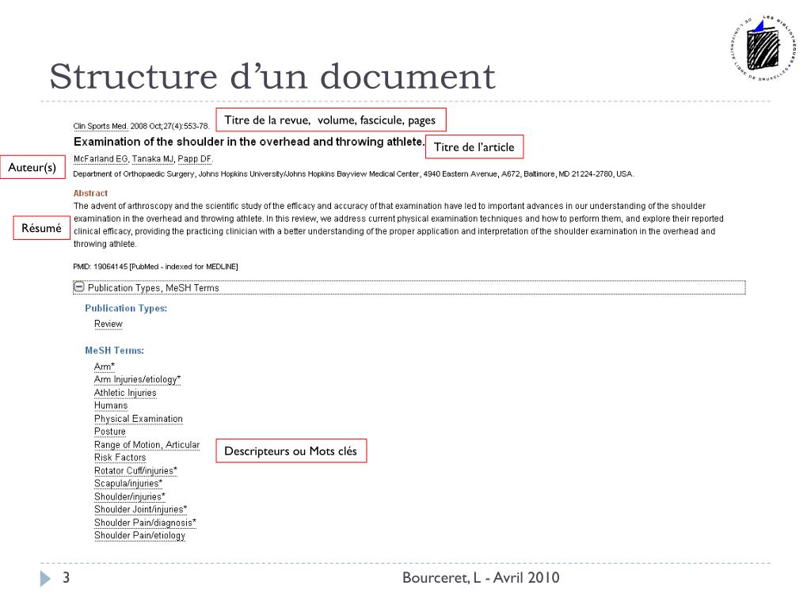811x608 pixels.
Task: Open the Clin Sports Med journal link
Action: (101, 126)
